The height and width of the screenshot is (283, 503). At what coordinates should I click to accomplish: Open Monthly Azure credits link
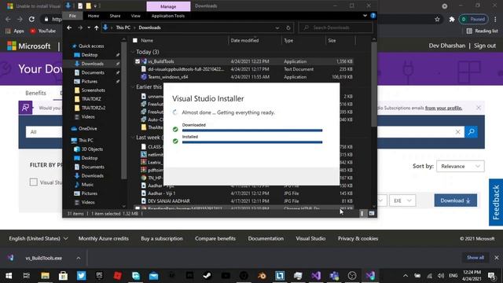(x=103, y=238)
